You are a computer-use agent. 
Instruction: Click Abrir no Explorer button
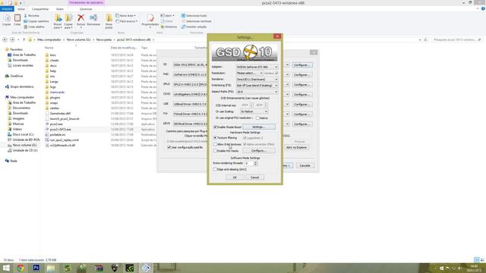pyautogui.click(x=296, y=147)
